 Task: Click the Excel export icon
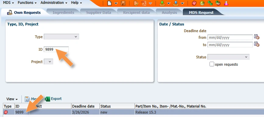(x=48, y=99)
